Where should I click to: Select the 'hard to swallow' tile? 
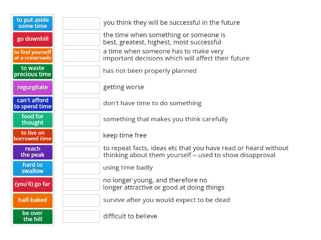[33, 168]
